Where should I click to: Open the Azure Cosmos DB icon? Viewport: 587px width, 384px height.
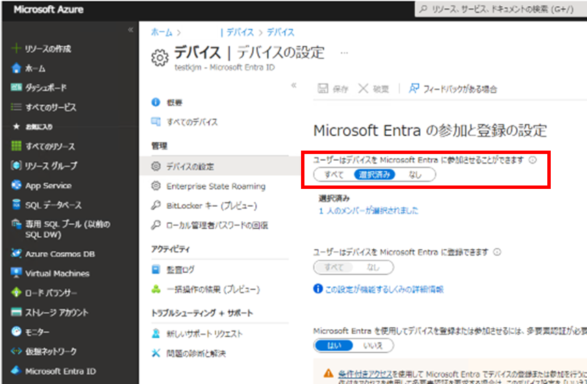(16, 254)
